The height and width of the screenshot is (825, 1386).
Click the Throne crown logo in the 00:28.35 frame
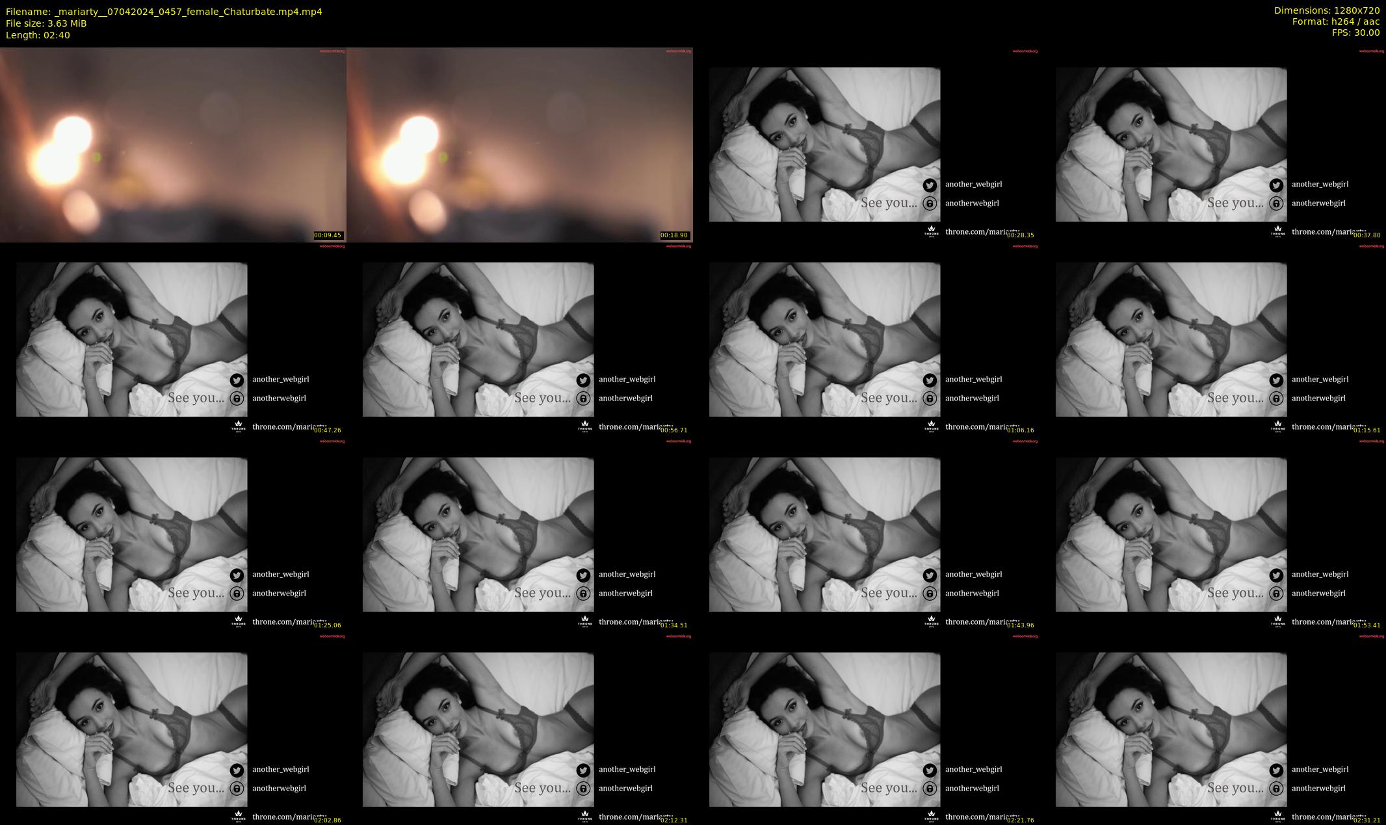point(931,231)
